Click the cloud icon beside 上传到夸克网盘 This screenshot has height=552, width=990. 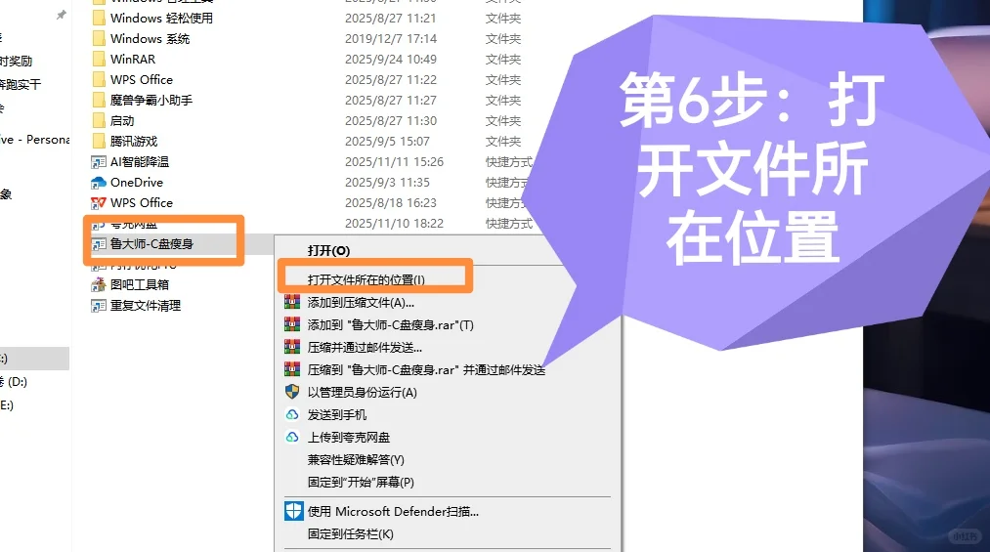(x=292, y=437)
